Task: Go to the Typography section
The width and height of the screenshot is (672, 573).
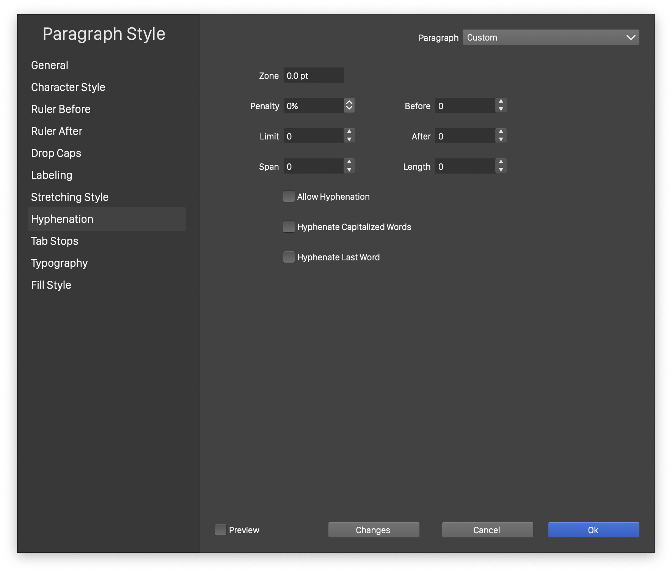Action: (60, 263)
